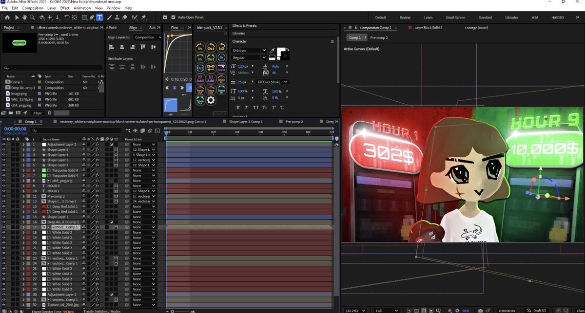585x313 pixels.
Task: Open the composition mini-flowchart timeline icon
Action: (x=127, y=130)
